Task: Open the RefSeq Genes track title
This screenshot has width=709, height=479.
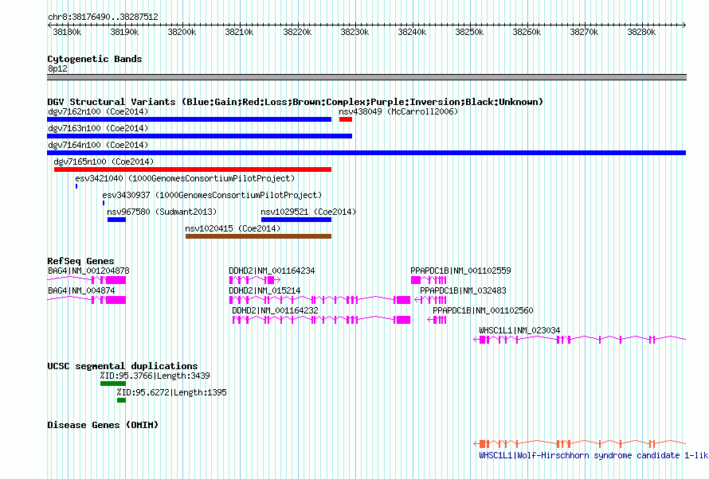Action: [80, 262]
